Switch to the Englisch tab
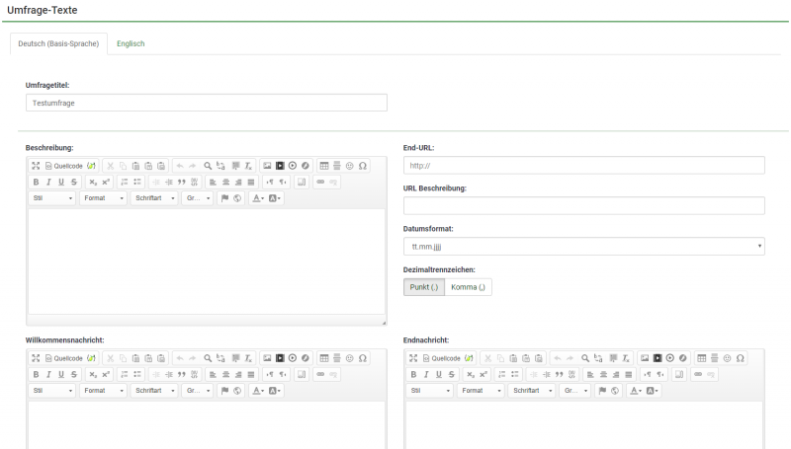This screenshot has height=449, width=791. tap(131, 43)
